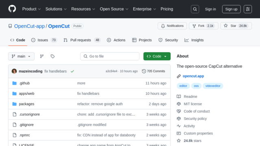Click the Notifications bell icon
The height and width of the screenshot is (146, 260).
(x=163, y=26)
